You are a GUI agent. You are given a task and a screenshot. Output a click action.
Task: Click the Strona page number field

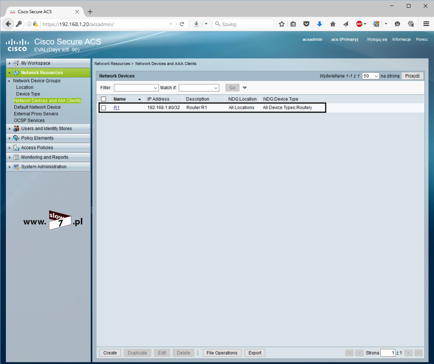point(387,353)
